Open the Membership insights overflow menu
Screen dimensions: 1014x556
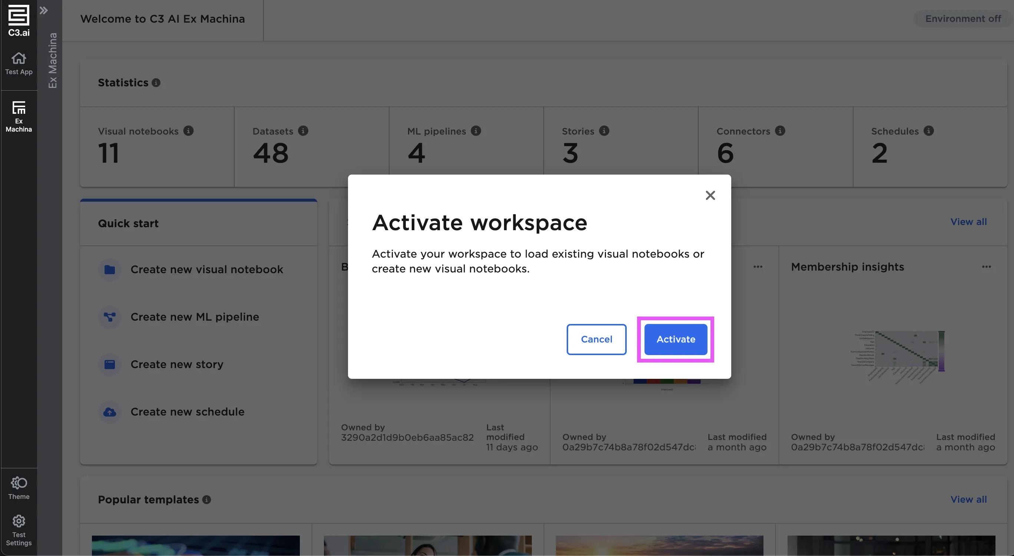pos(987,267)
